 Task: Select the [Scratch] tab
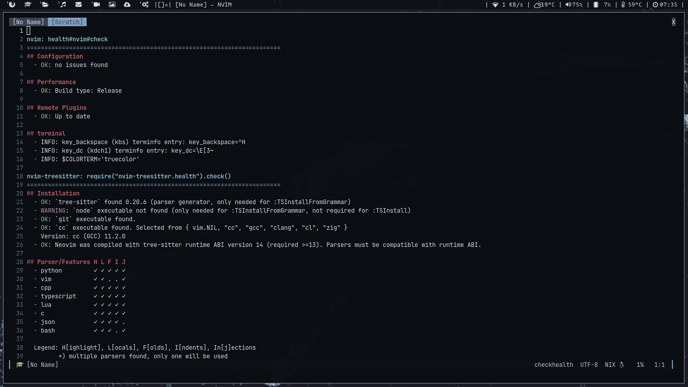coord(67,22)
